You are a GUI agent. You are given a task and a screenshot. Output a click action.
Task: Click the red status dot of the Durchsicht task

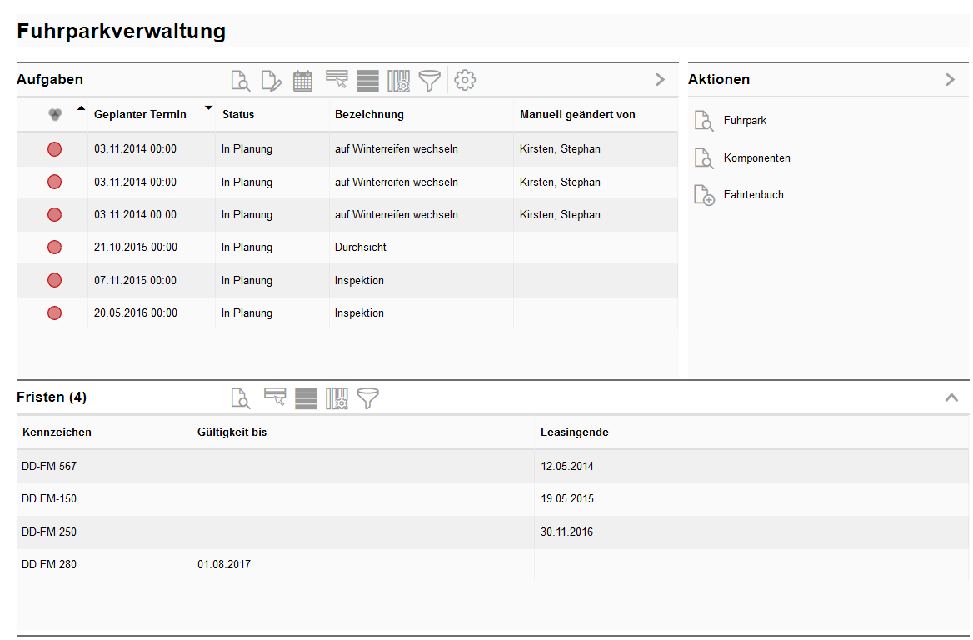(54, 247)
